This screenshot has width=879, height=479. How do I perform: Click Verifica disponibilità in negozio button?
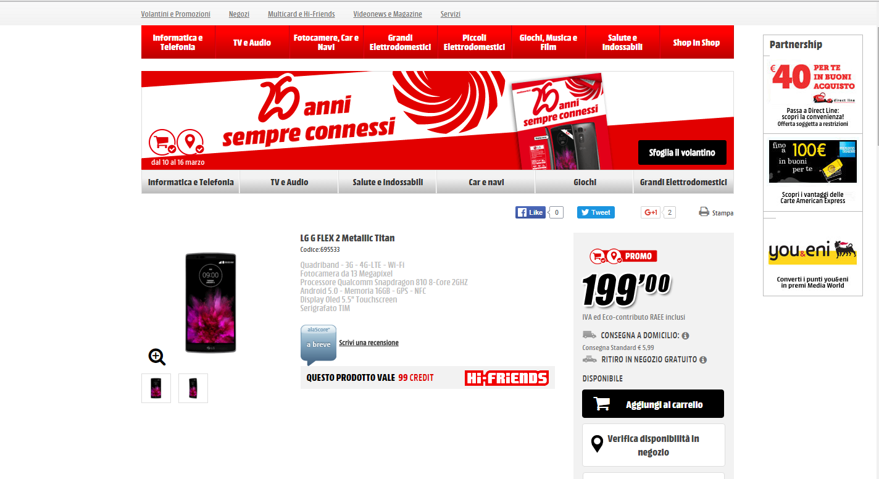click(653, 445)
